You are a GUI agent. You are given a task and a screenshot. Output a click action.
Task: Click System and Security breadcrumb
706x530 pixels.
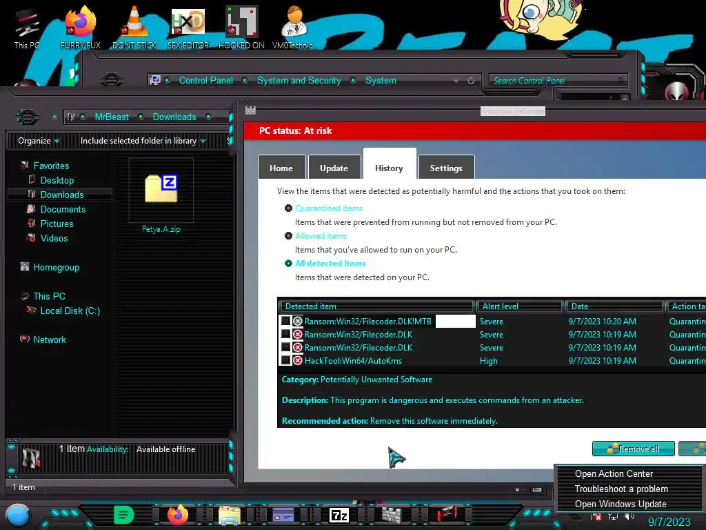[x=299, y=80]
